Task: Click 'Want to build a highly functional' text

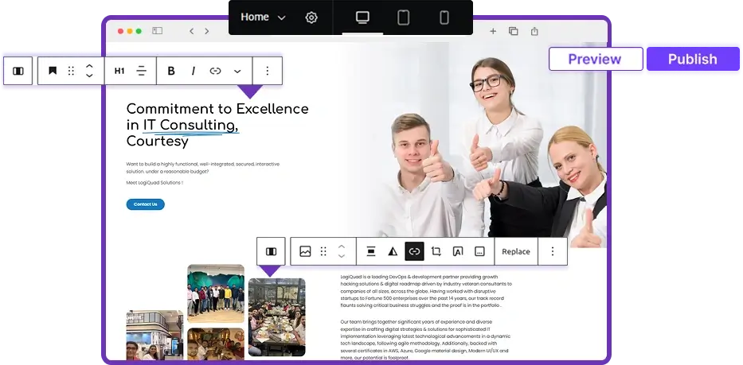Action: [203, 168]
